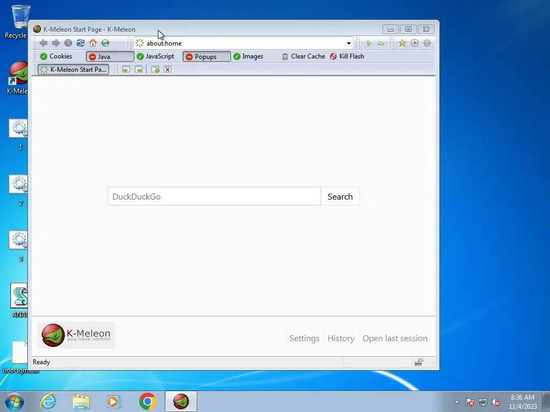Open the History clock icon in toolbar
550x412 pixels.
click(x=415, y=43)
